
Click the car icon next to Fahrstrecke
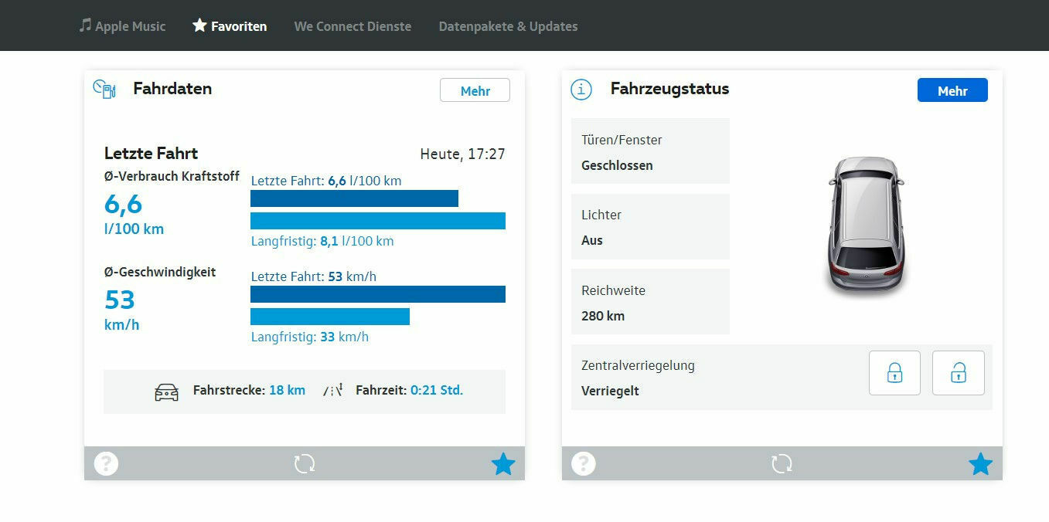click(166, 391)
